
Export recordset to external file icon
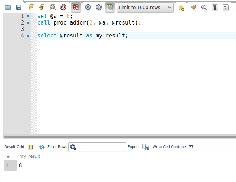[146, 147]
